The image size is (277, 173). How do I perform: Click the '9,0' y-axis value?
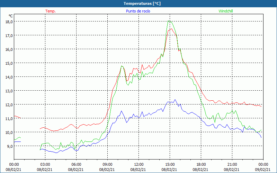pyautogui.click(x=10, y=146)
